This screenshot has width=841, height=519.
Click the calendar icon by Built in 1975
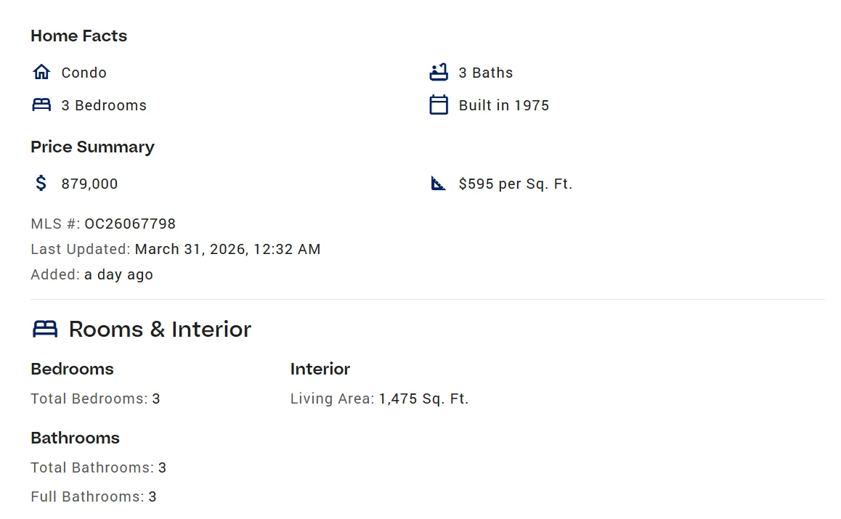(x=439, y=105)
